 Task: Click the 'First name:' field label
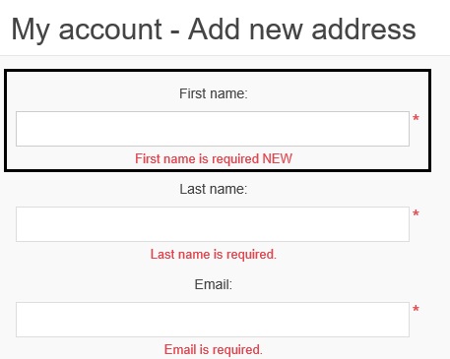pos(214,93)
